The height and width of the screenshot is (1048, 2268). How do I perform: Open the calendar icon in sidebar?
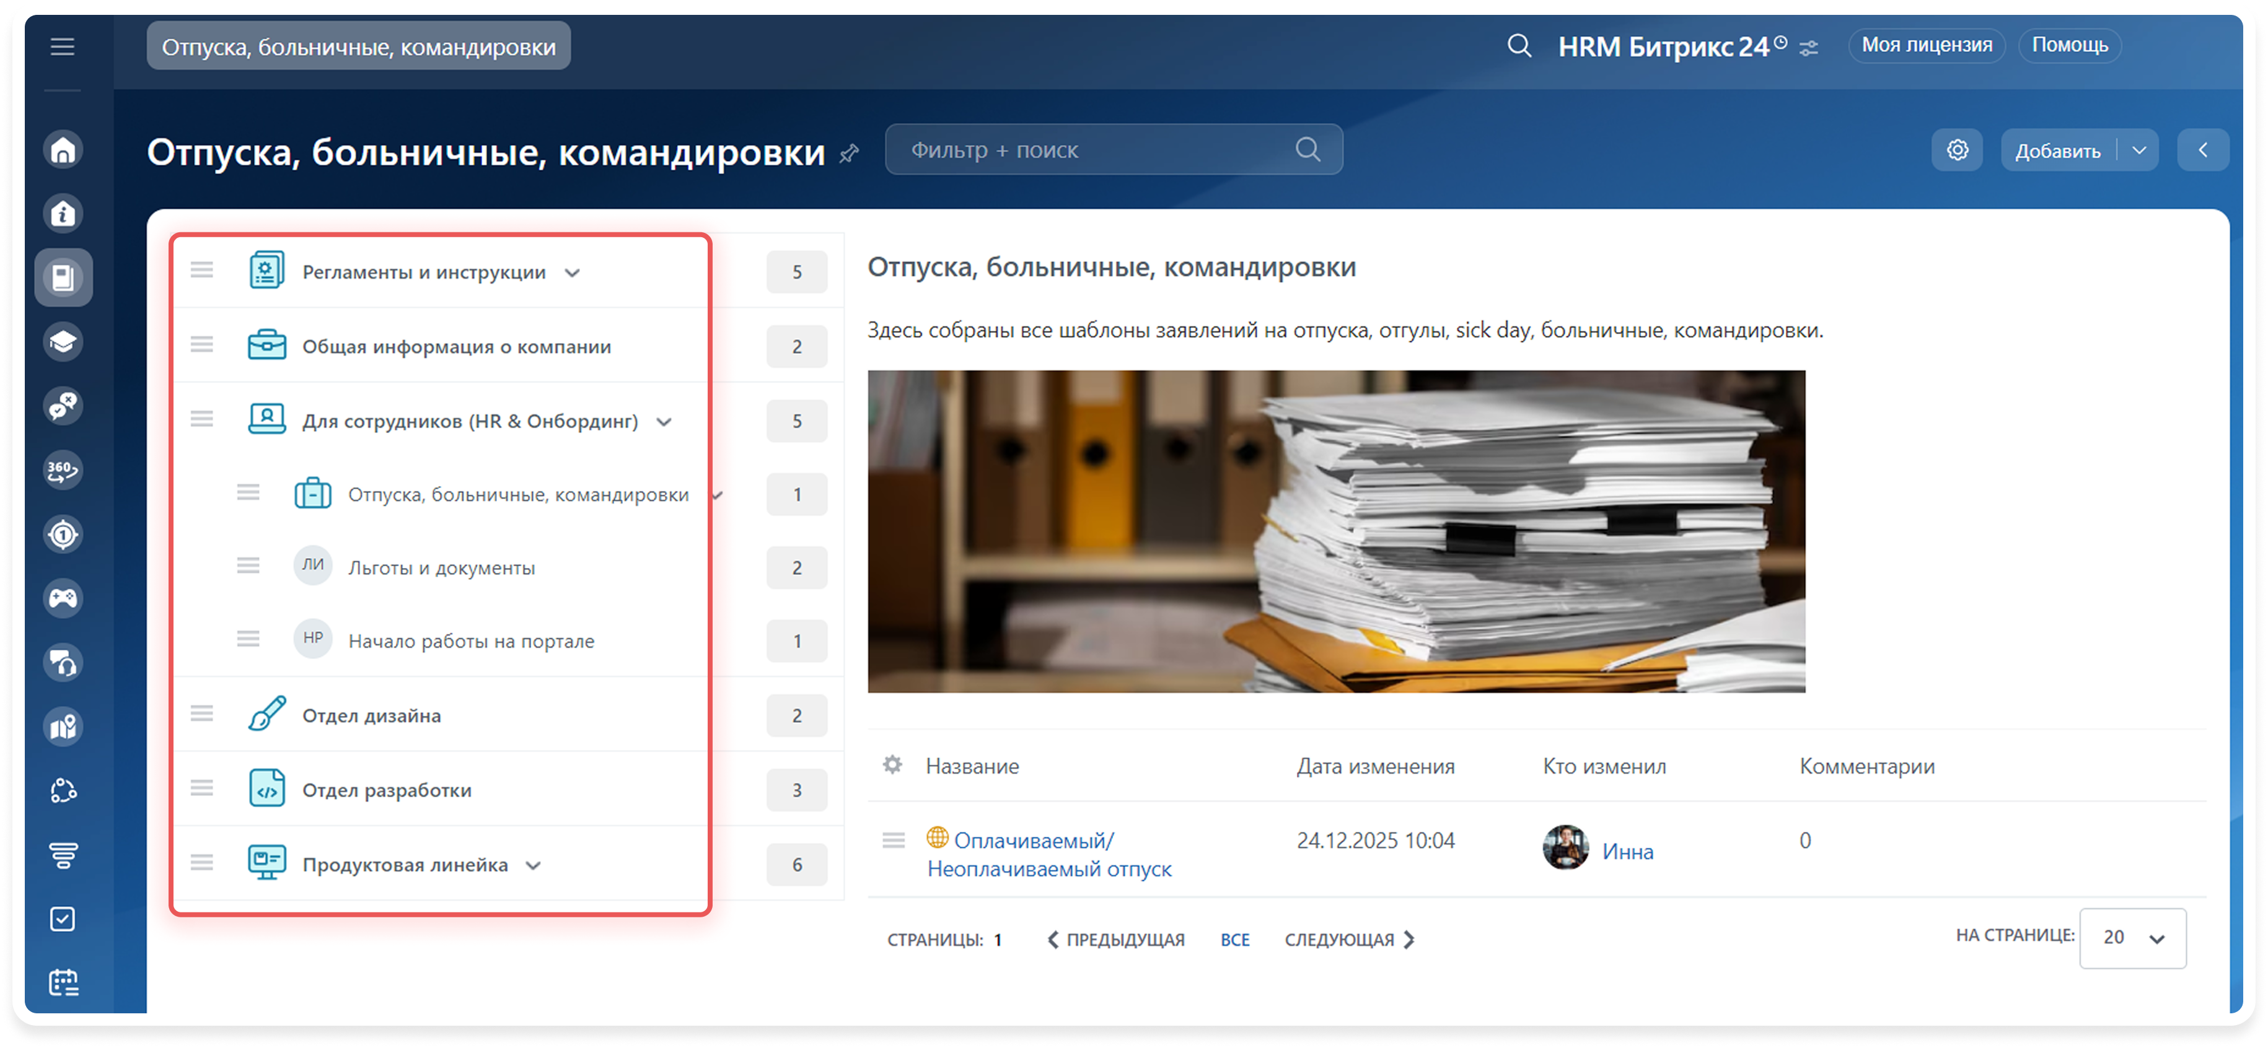click(x=63, y=982)
